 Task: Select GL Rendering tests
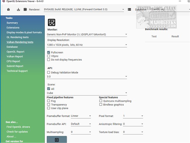[x=18, y=37]
